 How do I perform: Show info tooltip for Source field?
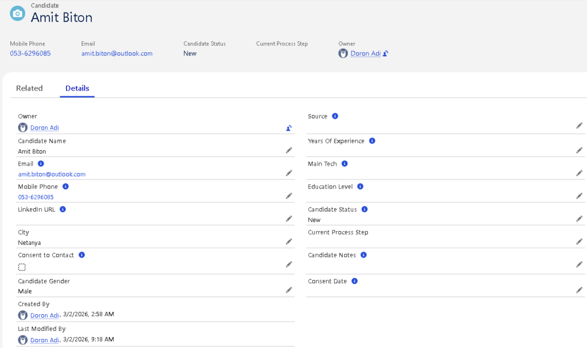(335, 116)
